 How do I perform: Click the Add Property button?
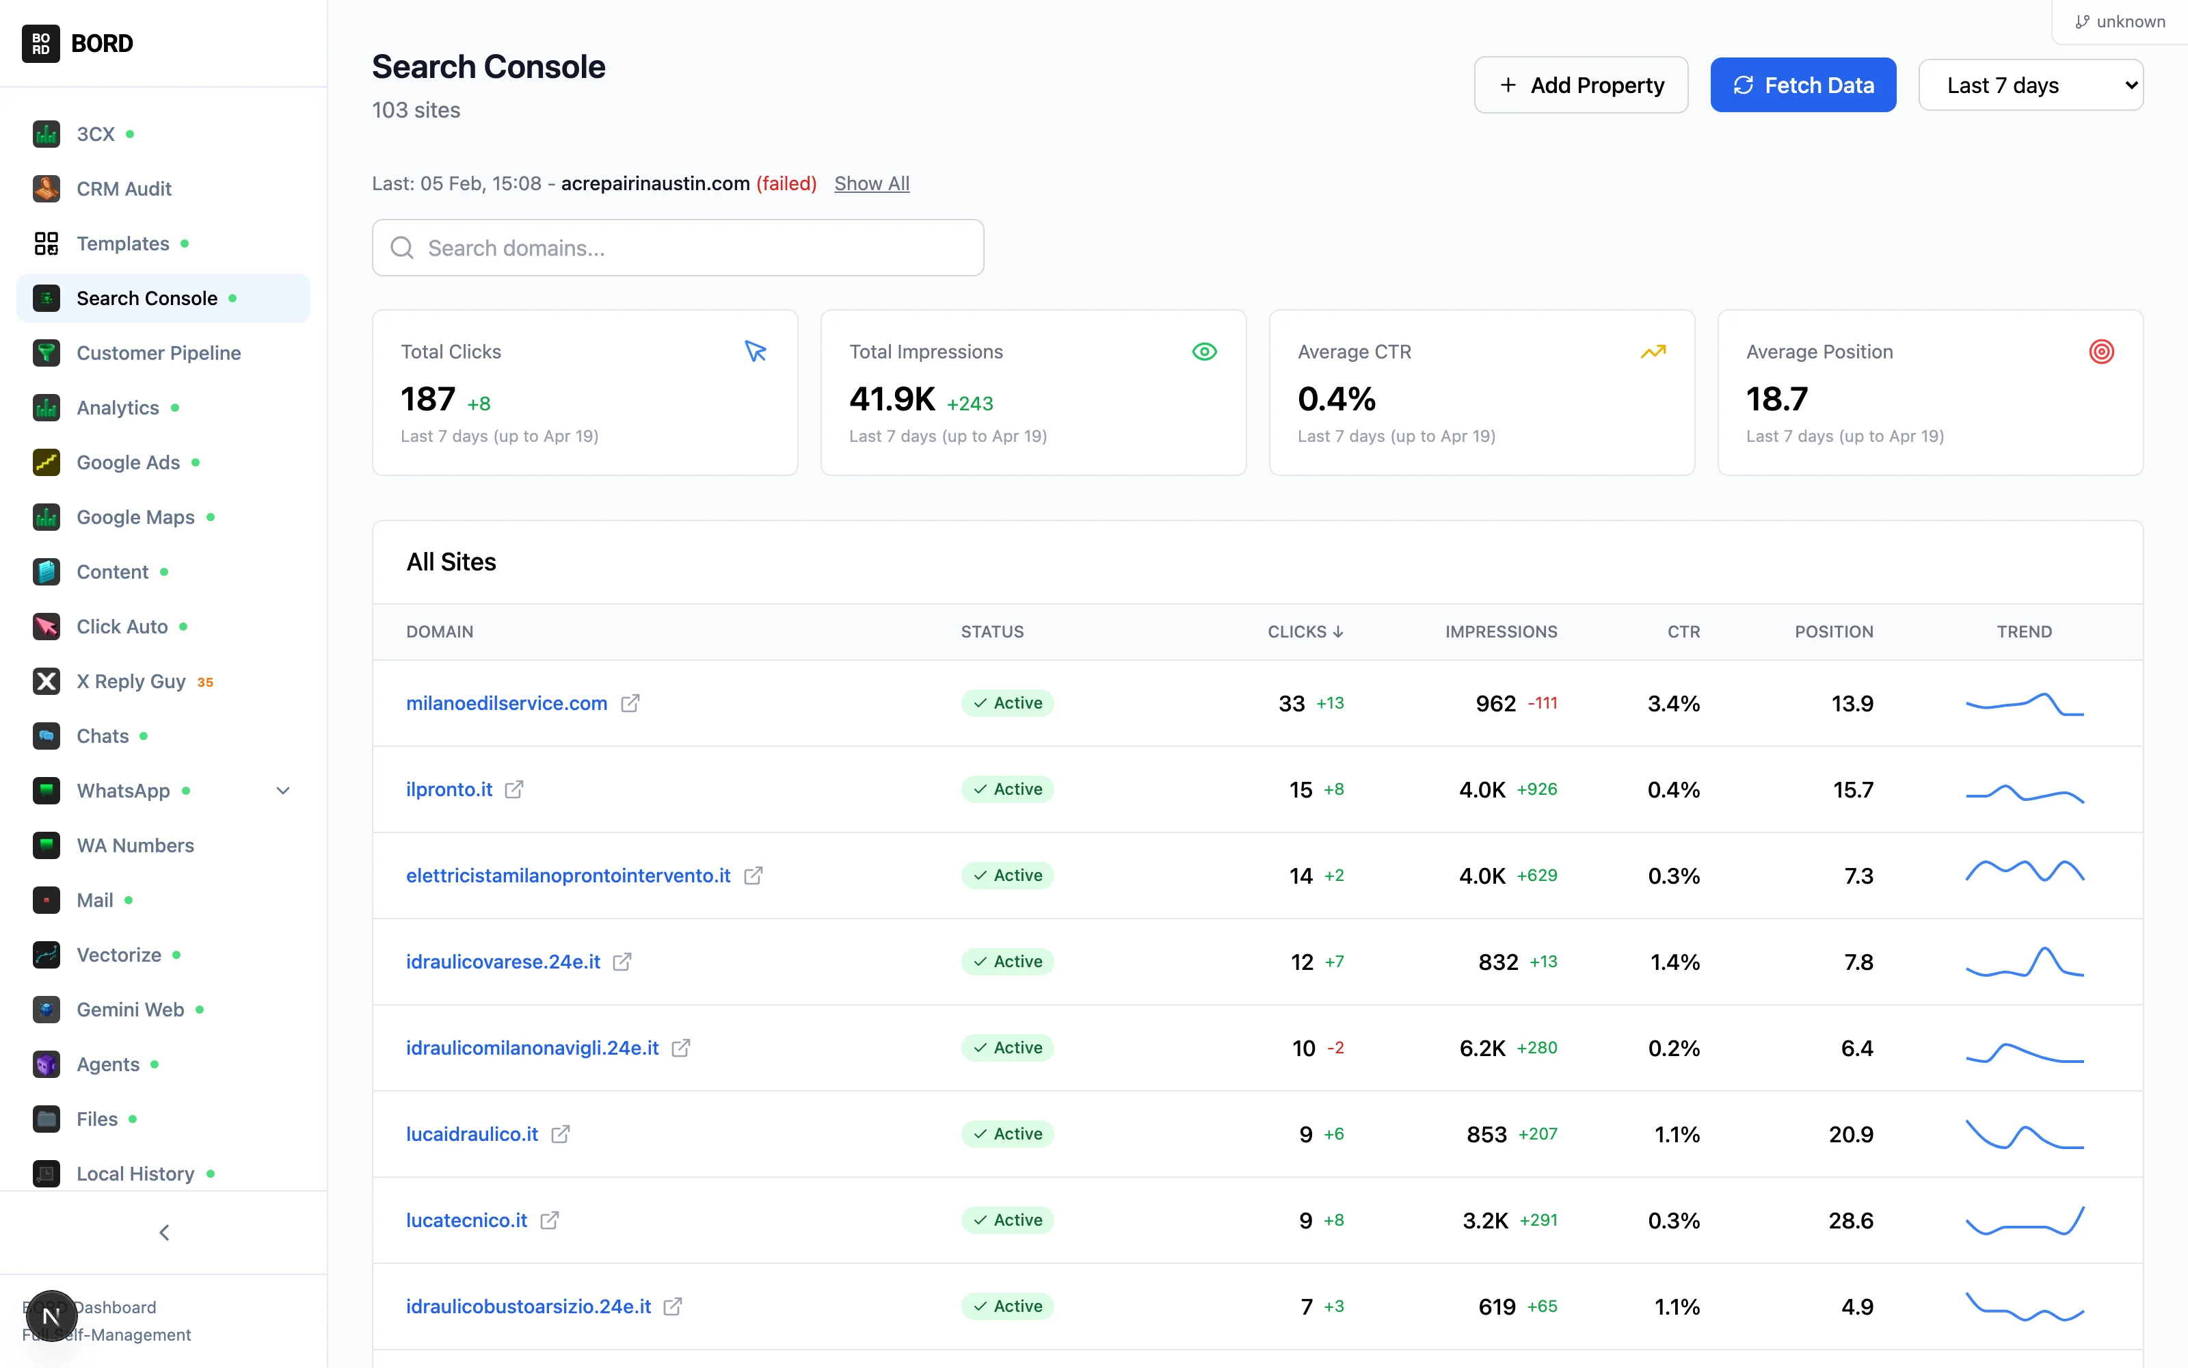point(1580,85)
